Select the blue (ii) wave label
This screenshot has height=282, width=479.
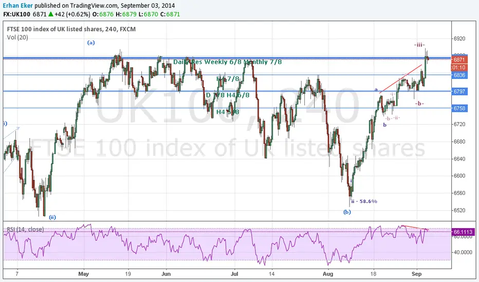pyautogui.click(x=52, y=217)
